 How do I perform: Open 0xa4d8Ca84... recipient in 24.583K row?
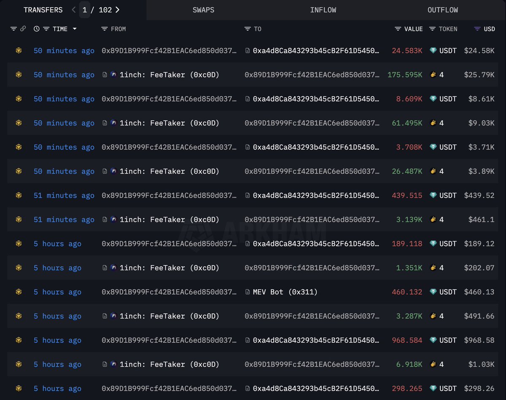pos(316,51)
